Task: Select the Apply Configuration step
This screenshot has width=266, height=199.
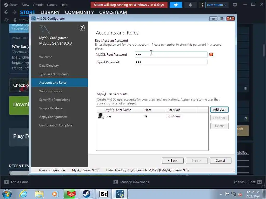Action: [x=53, y=117]
